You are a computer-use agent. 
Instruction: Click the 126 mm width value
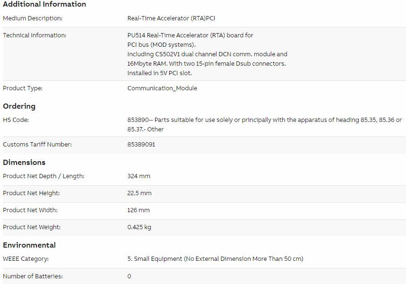pyautogui.click(x=138, y=210)
